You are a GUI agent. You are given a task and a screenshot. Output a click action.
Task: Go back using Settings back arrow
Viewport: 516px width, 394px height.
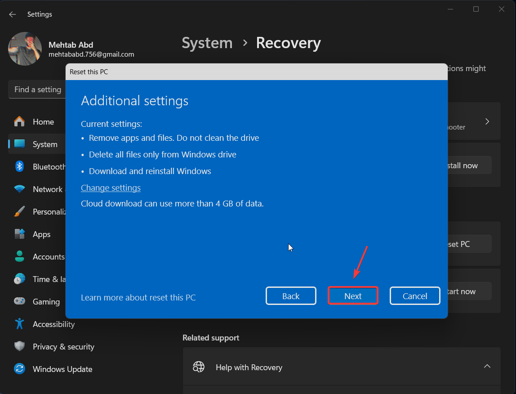[x=13, y=14]
